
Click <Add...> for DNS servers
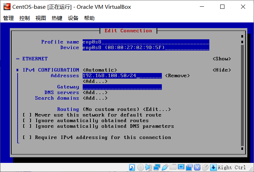pyautogui.click(x=95, y=93)
